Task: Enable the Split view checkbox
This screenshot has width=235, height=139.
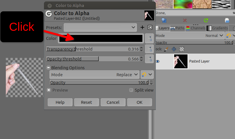Action: point(131,90)
